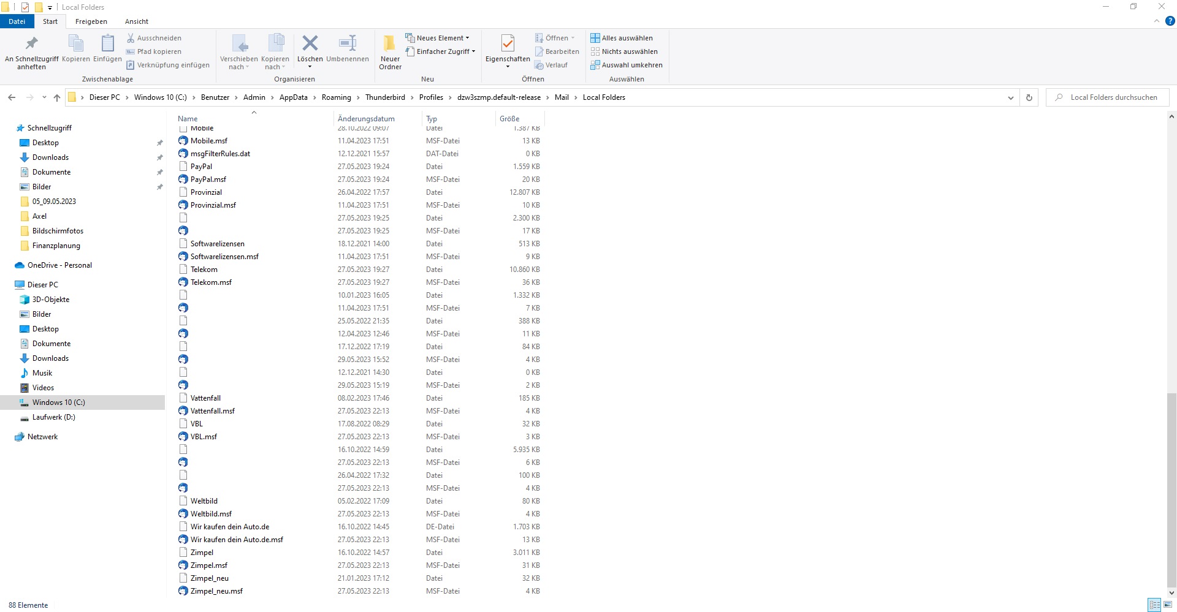
Task: Switch to large icons view in status bar
Action: (1168, 605)
